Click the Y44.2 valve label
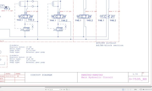 point(64,20)
